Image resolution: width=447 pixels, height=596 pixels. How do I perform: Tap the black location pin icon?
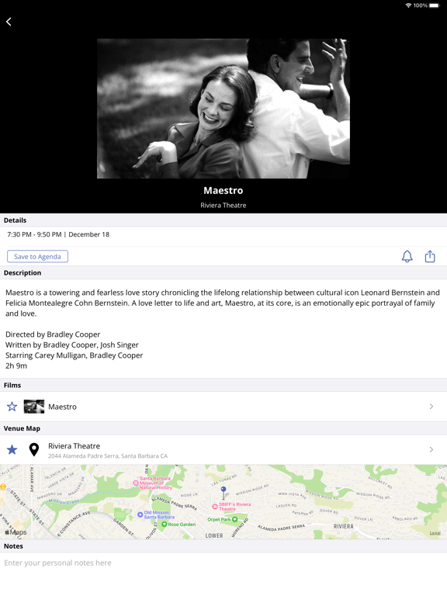tap(34, 449)
